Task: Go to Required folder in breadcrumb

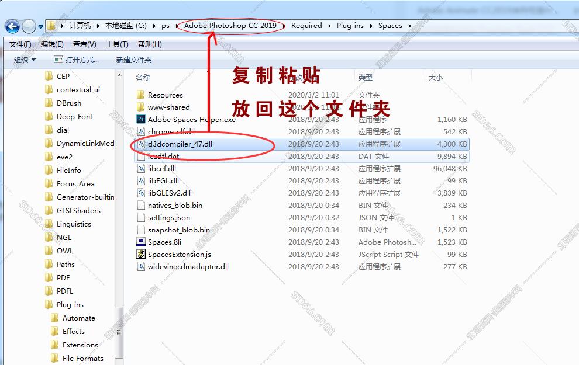Action: tap(306, 26)
